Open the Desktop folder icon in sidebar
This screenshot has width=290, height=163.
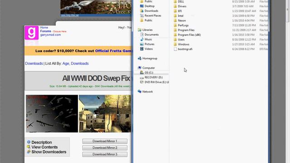[142, 6]
